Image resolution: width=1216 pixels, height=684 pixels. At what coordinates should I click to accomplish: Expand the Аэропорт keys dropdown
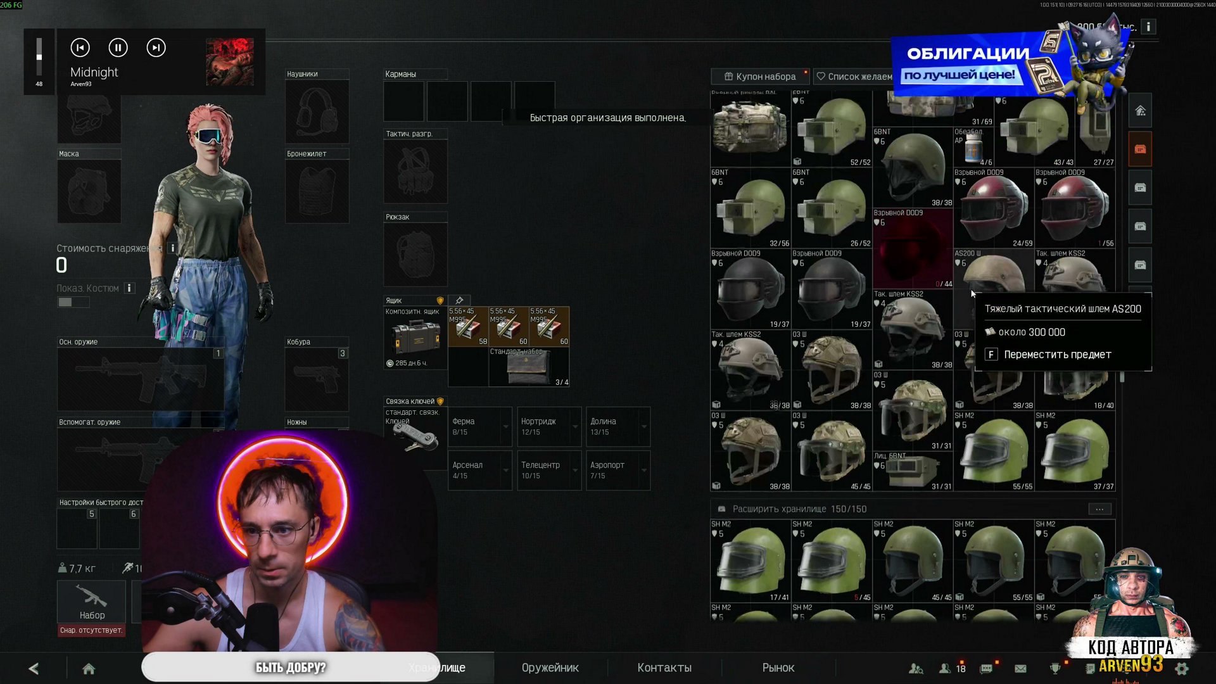click(x=643, y=470)
